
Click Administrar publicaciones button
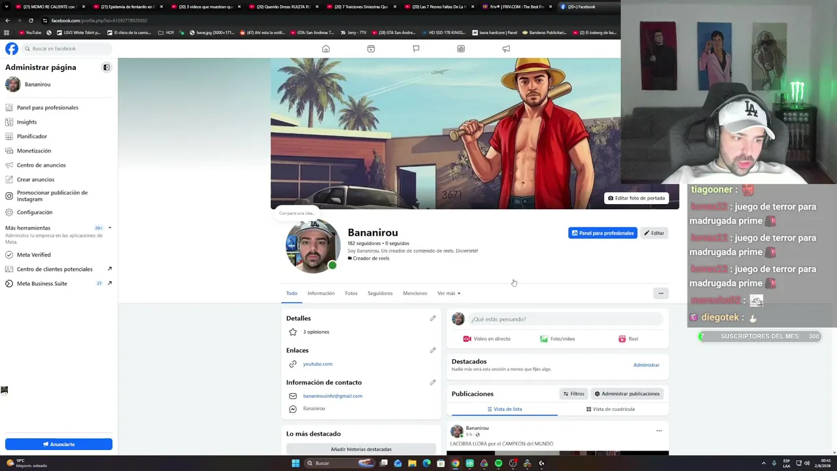click(627, 394)
